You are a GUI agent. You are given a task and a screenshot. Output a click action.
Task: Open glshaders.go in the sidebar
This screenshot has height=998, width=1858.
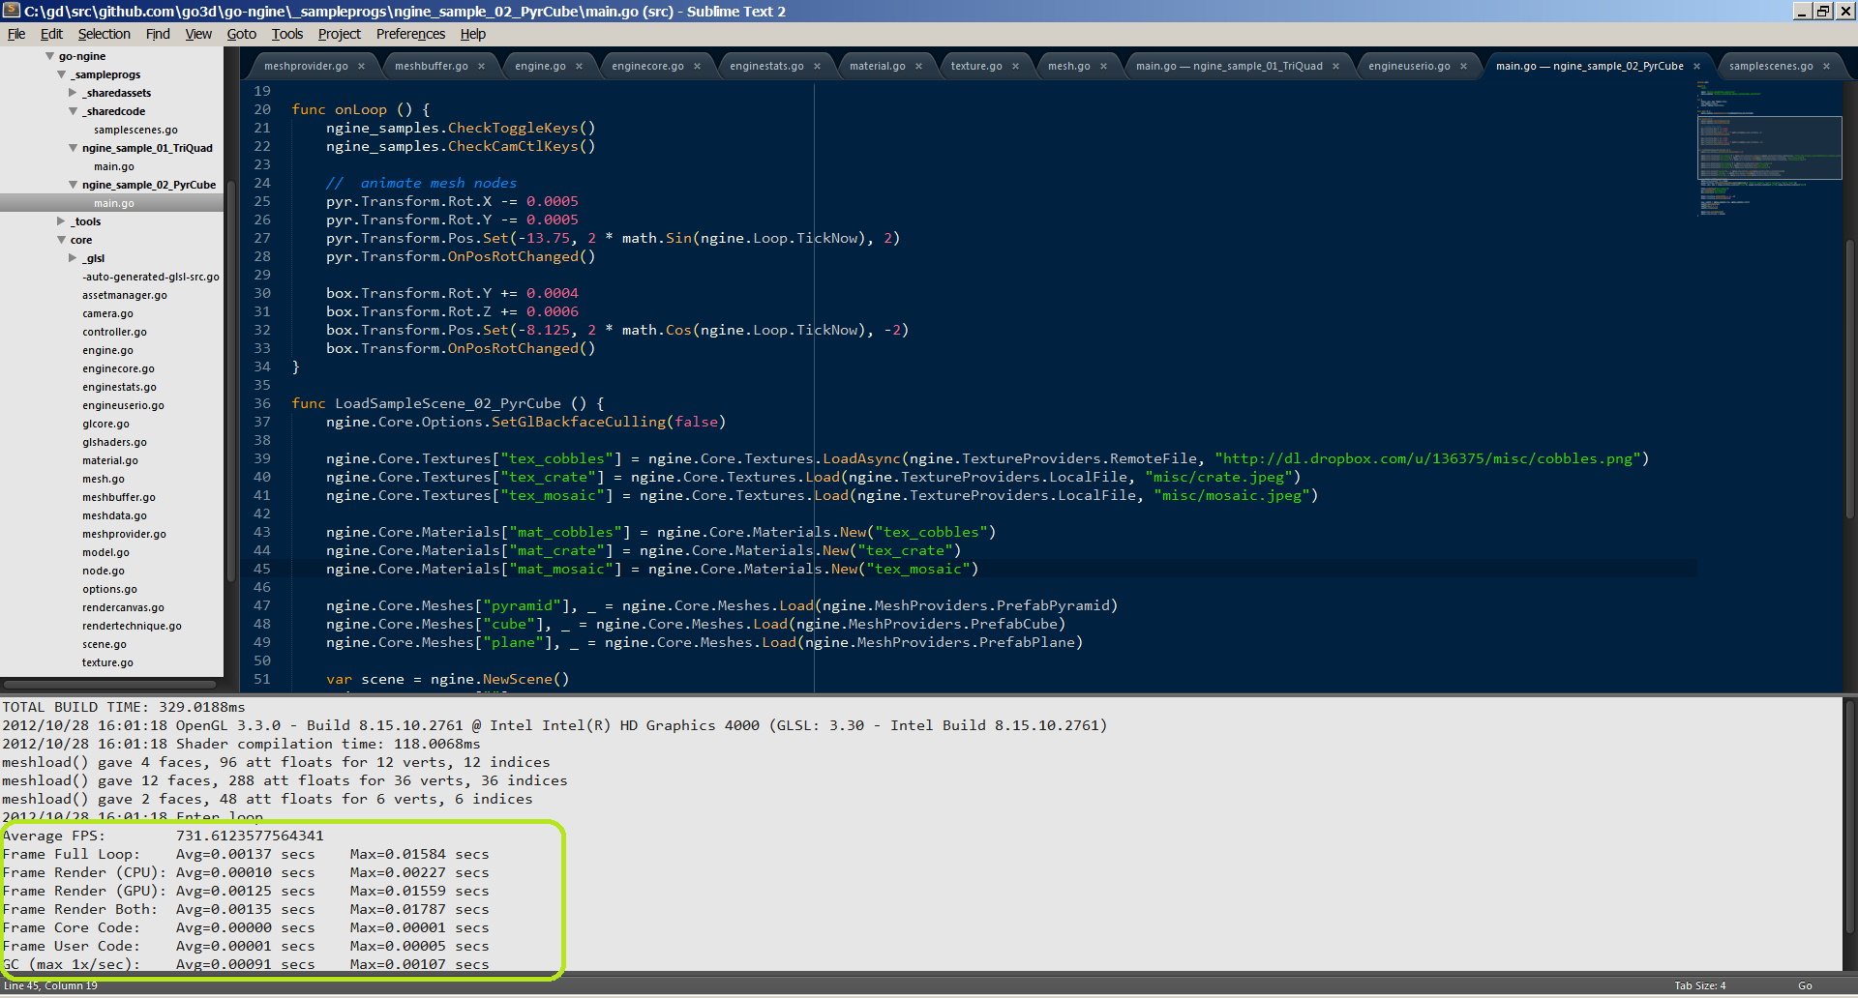click(x=114, y=442)
